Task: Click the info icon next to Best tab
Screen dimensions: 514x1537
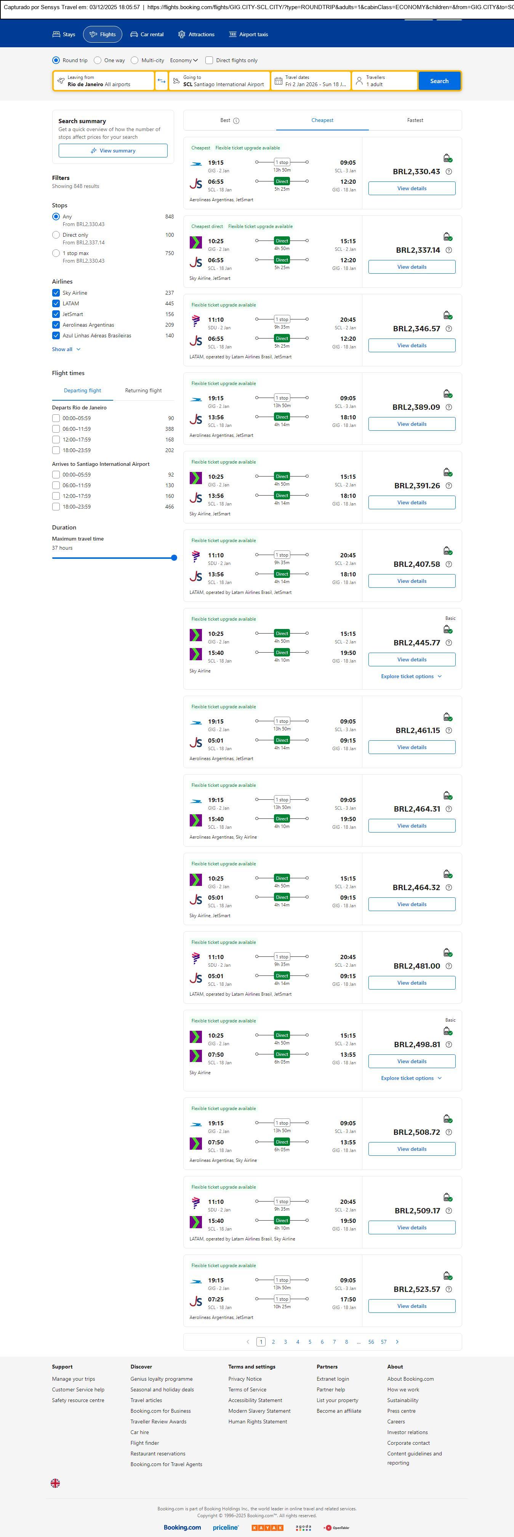Action: tap(236, 120)
